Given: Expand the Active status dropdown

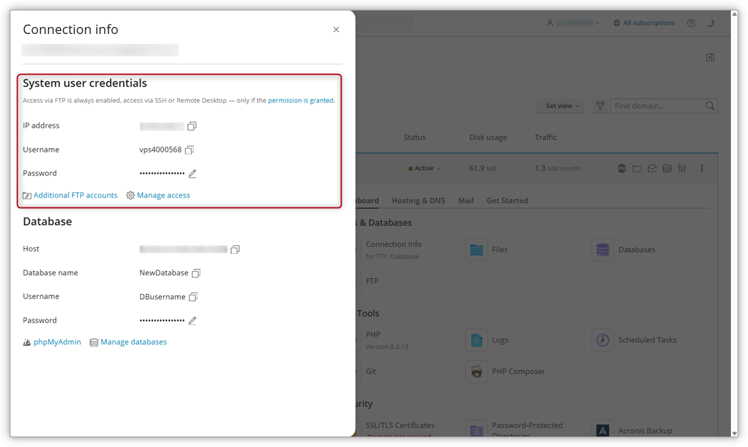Looking at the screenshot, I should point(424,168).
